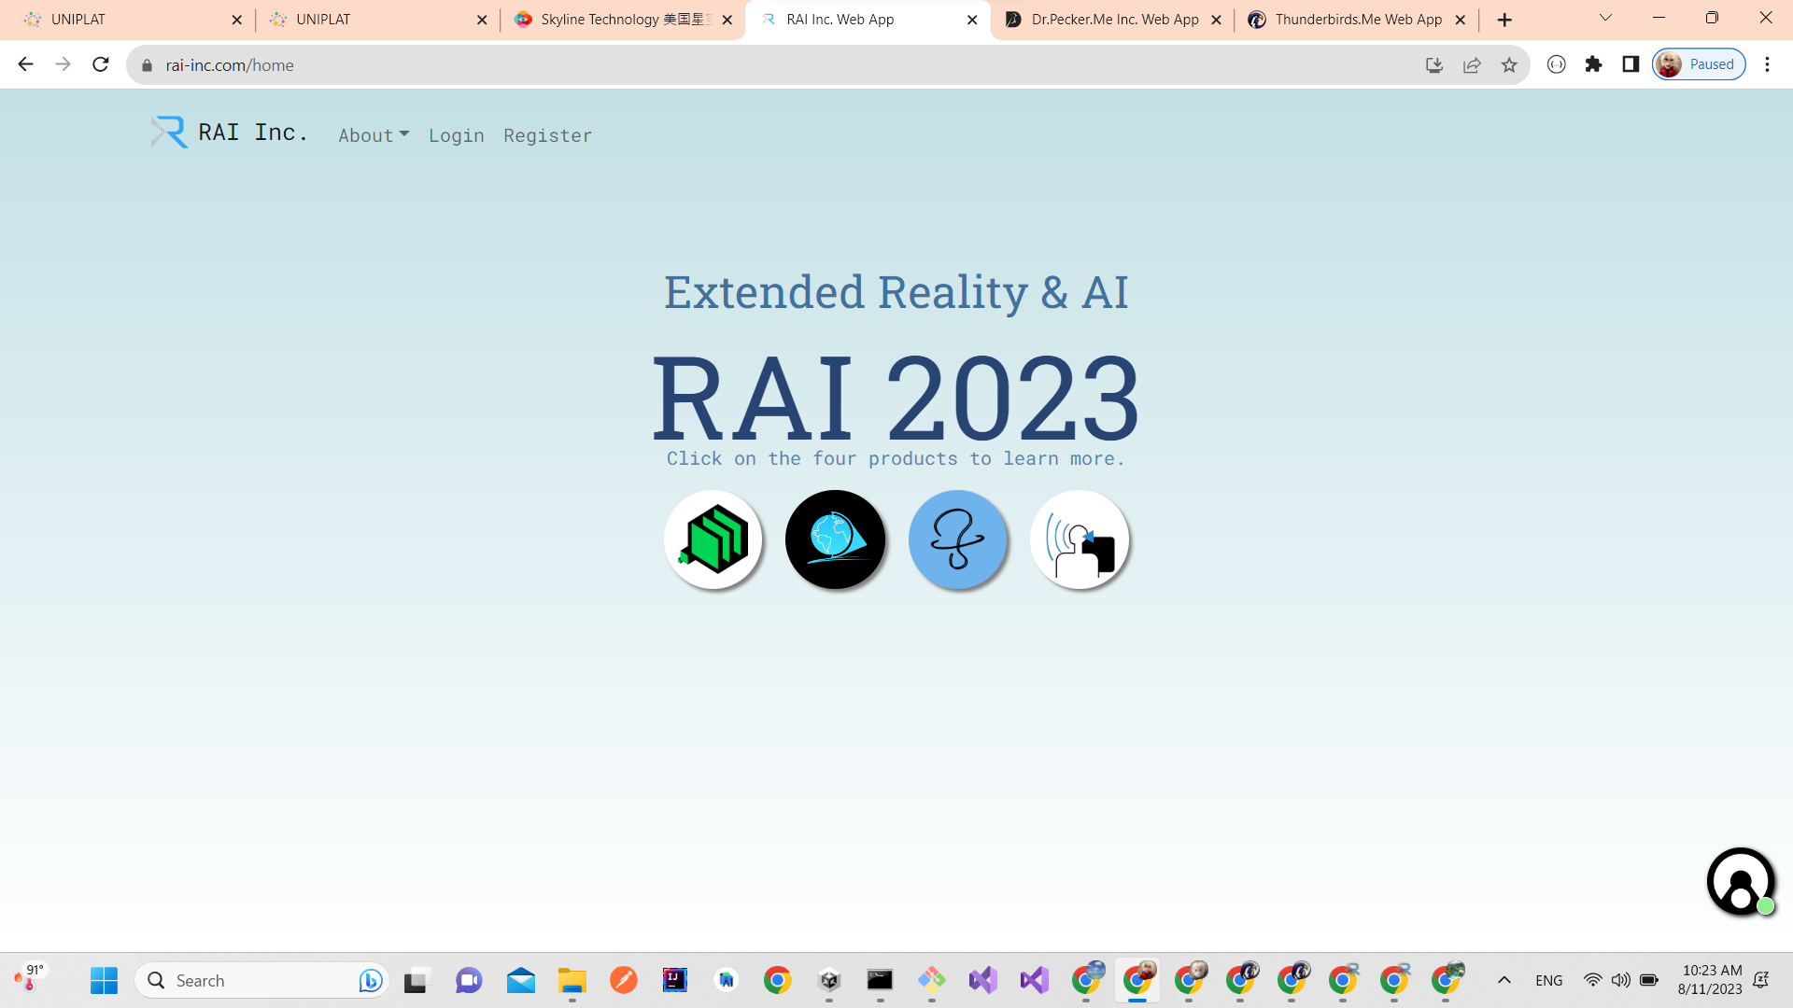
Task: Click the black globe product icon
Action: pyautogui.click(x=836, y=539)
